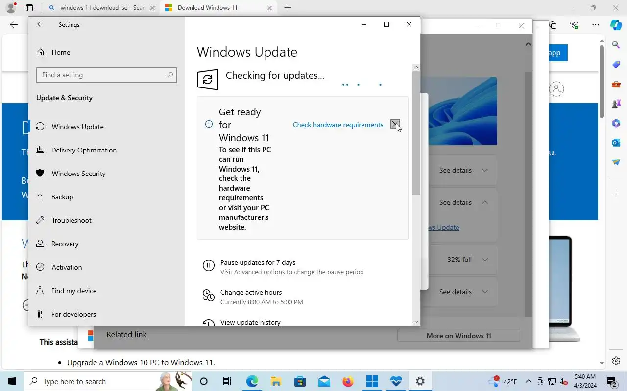627x391 pixels.
Task: Open a new browser tab
Action: (x=288, y=8)
